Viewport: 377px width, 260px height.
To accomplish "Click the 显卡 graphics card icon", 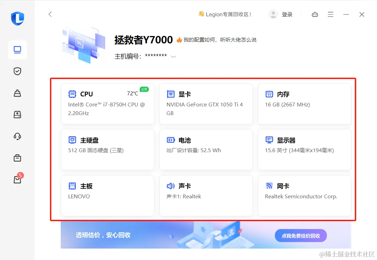I will pos(171,94).
